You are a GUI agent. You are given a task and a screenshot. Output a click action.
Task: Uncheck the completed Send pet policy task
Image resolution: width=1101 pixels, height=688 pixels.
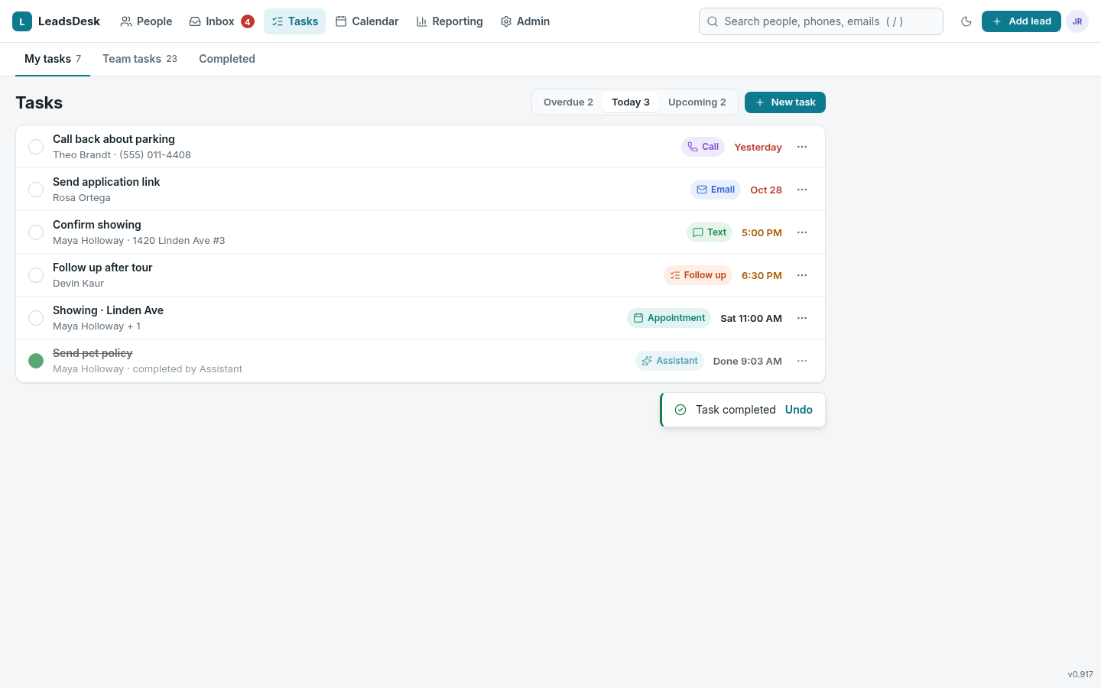point(36,361)
